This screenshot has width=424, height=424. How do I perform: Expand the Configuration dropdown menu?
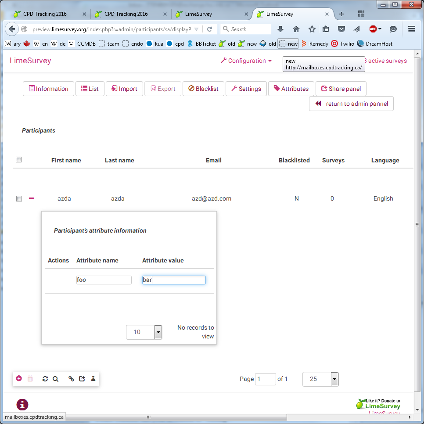(246, 61)
